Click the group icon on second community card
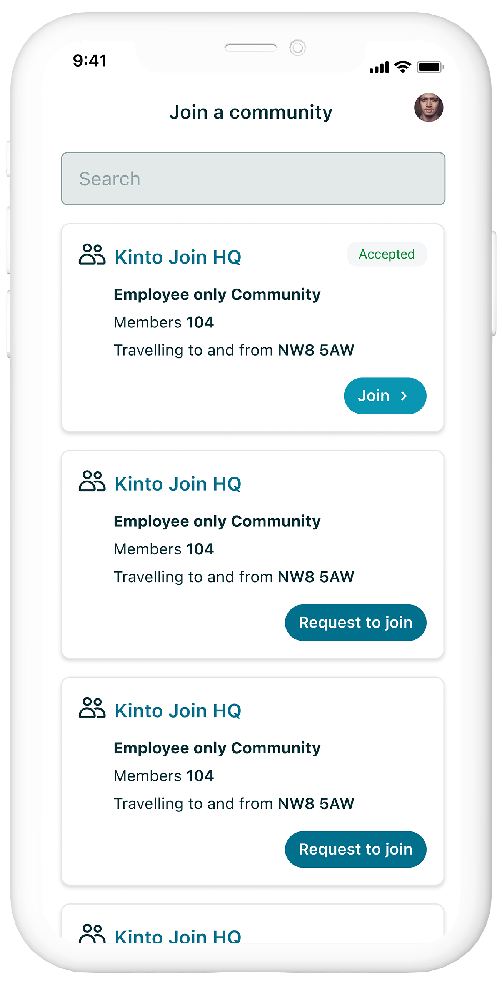Viewport: 502px width, 985px height. [92, 481]
